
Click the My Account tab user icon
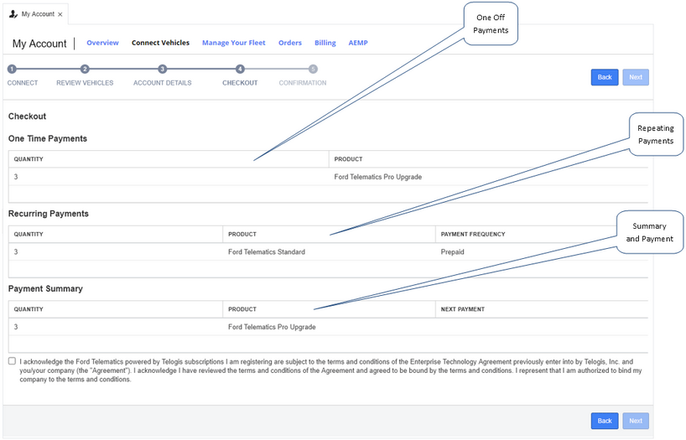tap(13, 14)
